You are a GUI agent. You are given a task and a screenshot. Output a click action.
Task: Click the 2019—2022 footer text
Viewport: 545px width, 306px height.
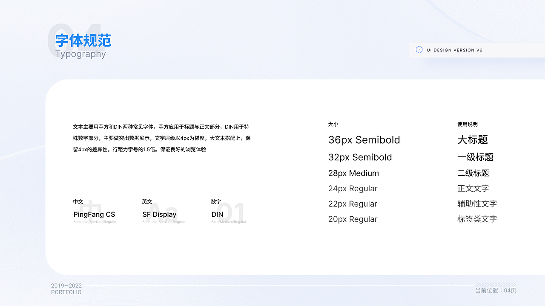pyautogui.click(x=66, y=286)
